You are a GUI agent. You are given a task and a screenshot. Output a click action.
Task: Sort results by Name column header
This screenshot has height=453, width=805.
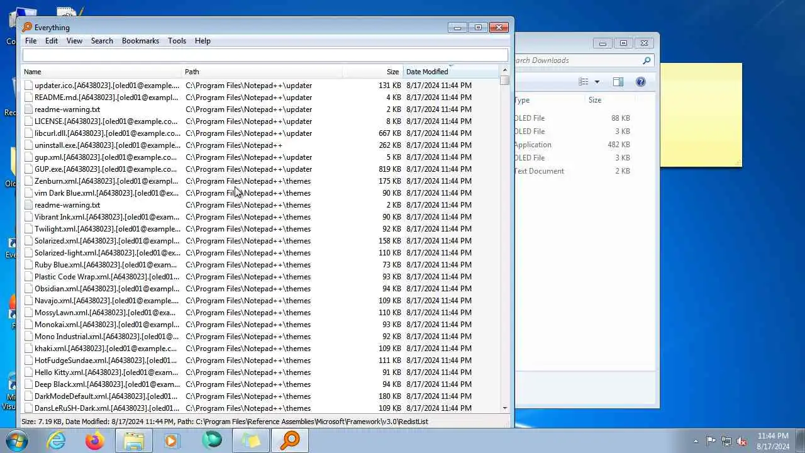[x=102, y=72]
